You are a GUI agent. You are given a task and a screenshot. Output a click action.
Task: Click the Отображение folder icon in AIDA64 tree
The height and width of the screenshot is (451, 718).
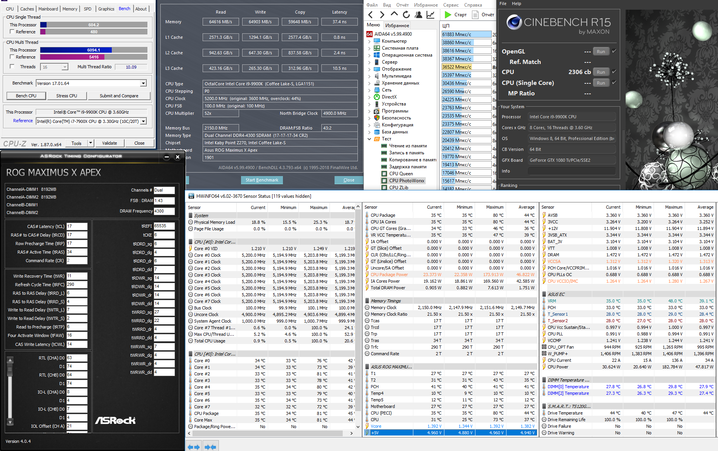376,69
